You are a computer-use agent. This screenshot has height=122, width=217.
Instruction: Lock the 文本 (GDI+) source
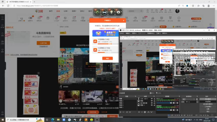coord(154,99)
